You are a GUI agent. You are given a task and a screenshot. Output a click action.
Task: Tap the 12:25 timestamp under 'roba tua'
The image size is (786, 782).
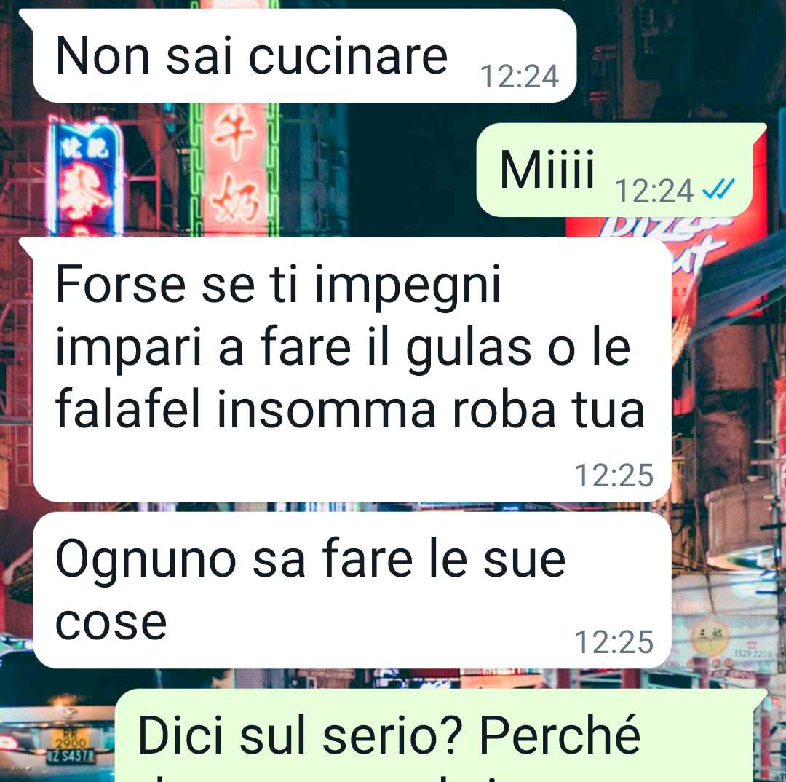[614, 475]
